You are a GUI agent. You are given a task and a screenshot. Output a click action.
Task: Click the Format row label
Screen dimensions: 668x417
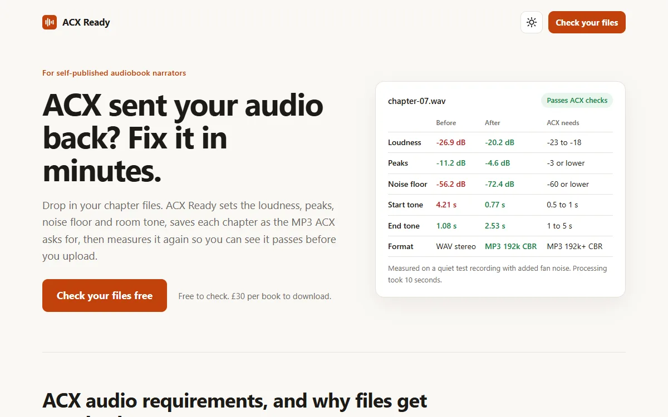point(401,246)
